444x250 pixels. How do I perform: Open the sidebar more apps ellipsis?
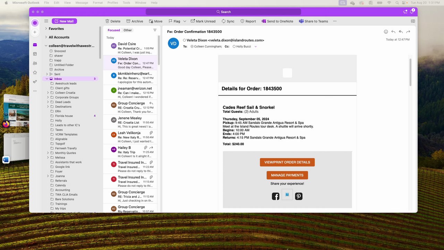click(x=35, y=91)
